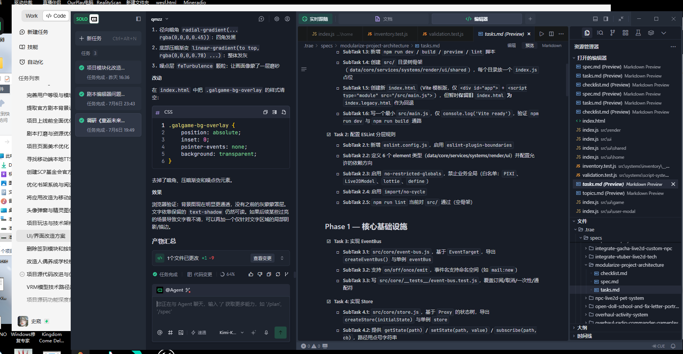Switch to Code mode

(56, 16)
